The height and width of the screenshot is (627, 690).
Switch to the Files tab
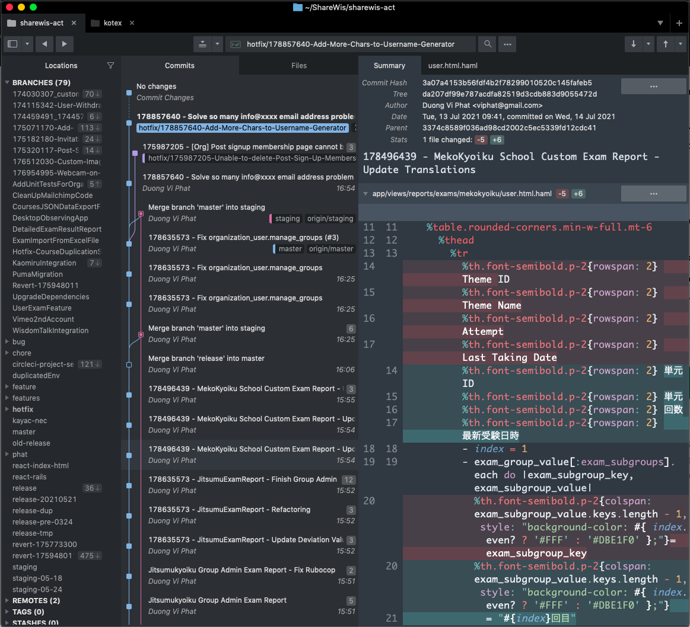[x=299, y=66]
